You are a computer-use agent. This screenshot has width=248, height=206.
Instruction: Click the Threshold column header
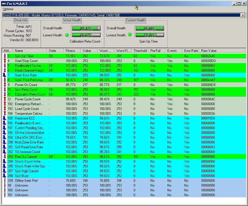coord(140,50)
